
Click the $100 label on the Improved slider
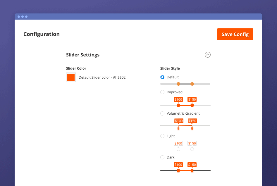coord(178,99)
